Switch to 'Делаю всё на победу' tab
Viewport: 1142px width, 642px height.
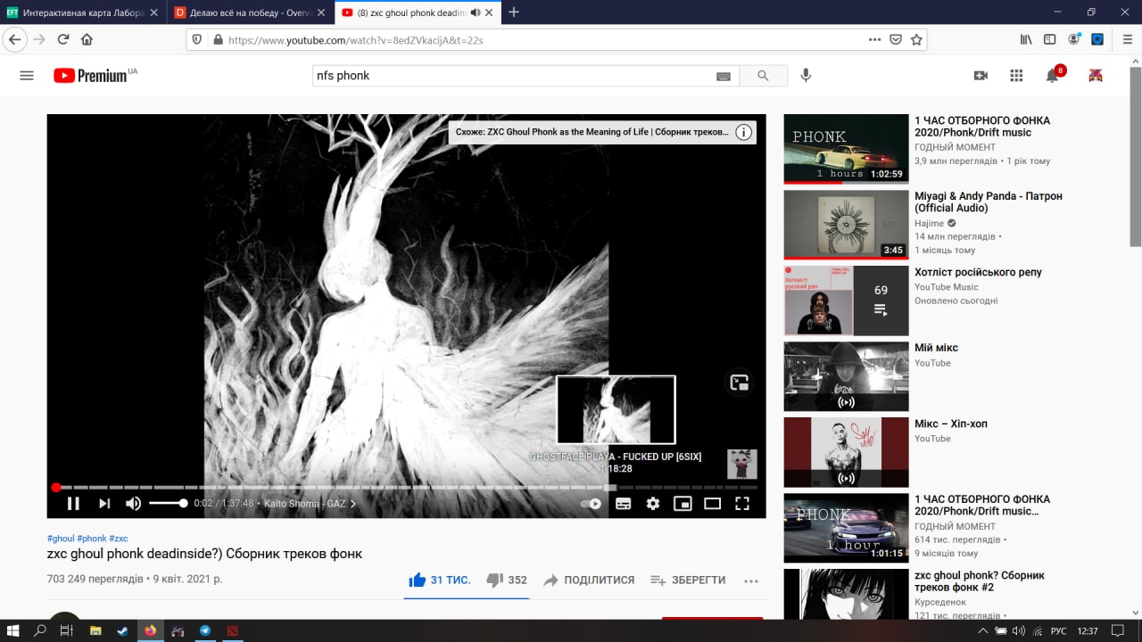250,12
